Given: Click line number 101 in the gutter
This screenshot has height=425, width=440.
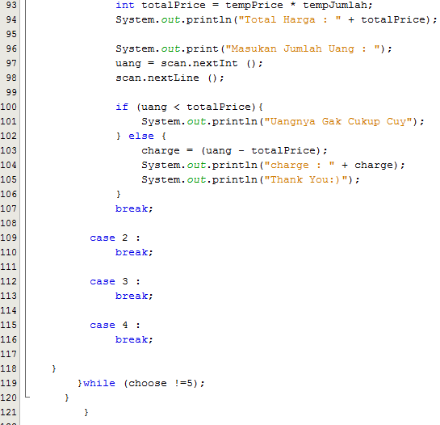Looking at the screenshot, I should pyautogui.click(x=8, y=122).
